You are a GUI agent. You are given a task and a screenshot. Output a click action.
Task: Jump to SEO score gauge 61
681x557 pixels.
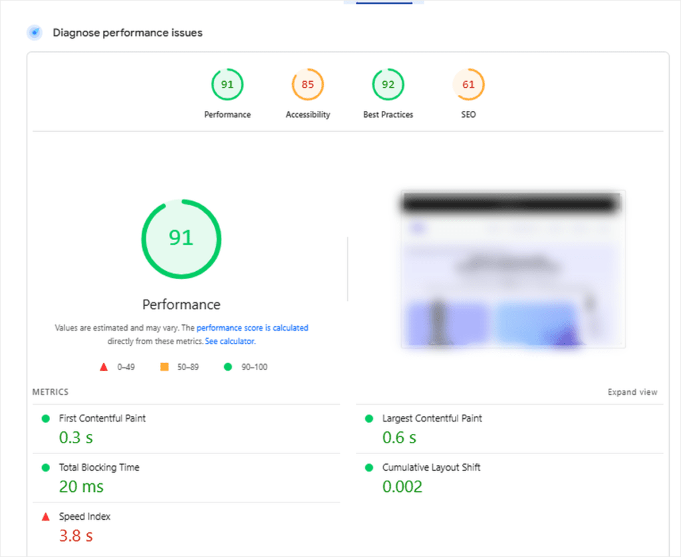[x=468, y=84]
